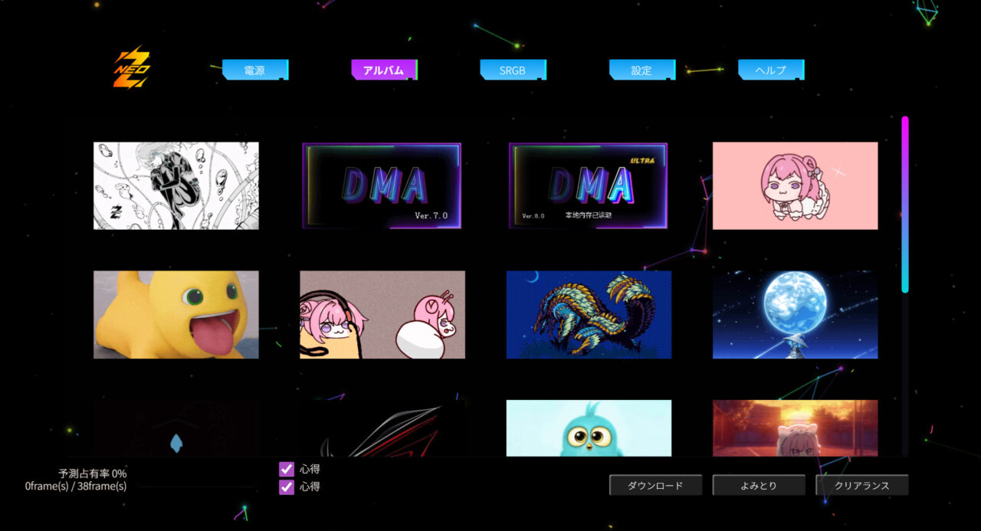Screen dimensions: 981x531
Task: Switch to the アルバム tab
Action: (x=383, y=70)
